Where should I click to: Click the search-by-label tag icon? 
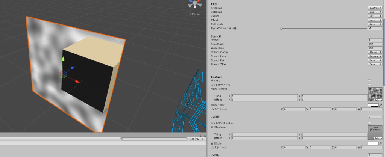click(x=197, y=139)
